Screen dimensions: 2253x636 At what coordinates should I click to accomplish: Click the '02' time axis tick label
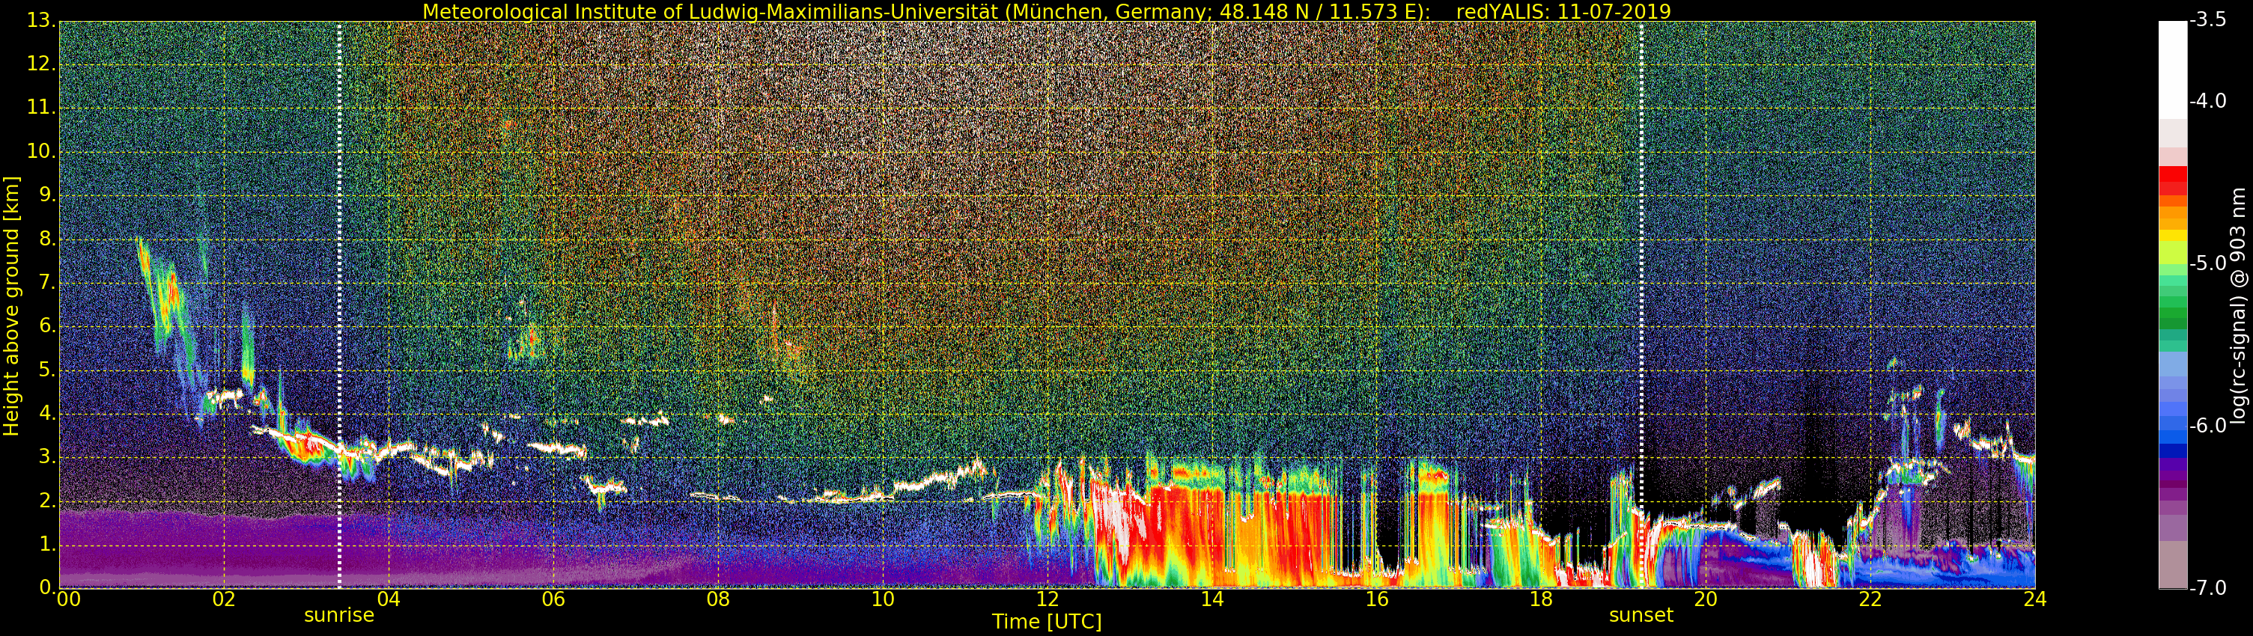[x=224, y=599]
